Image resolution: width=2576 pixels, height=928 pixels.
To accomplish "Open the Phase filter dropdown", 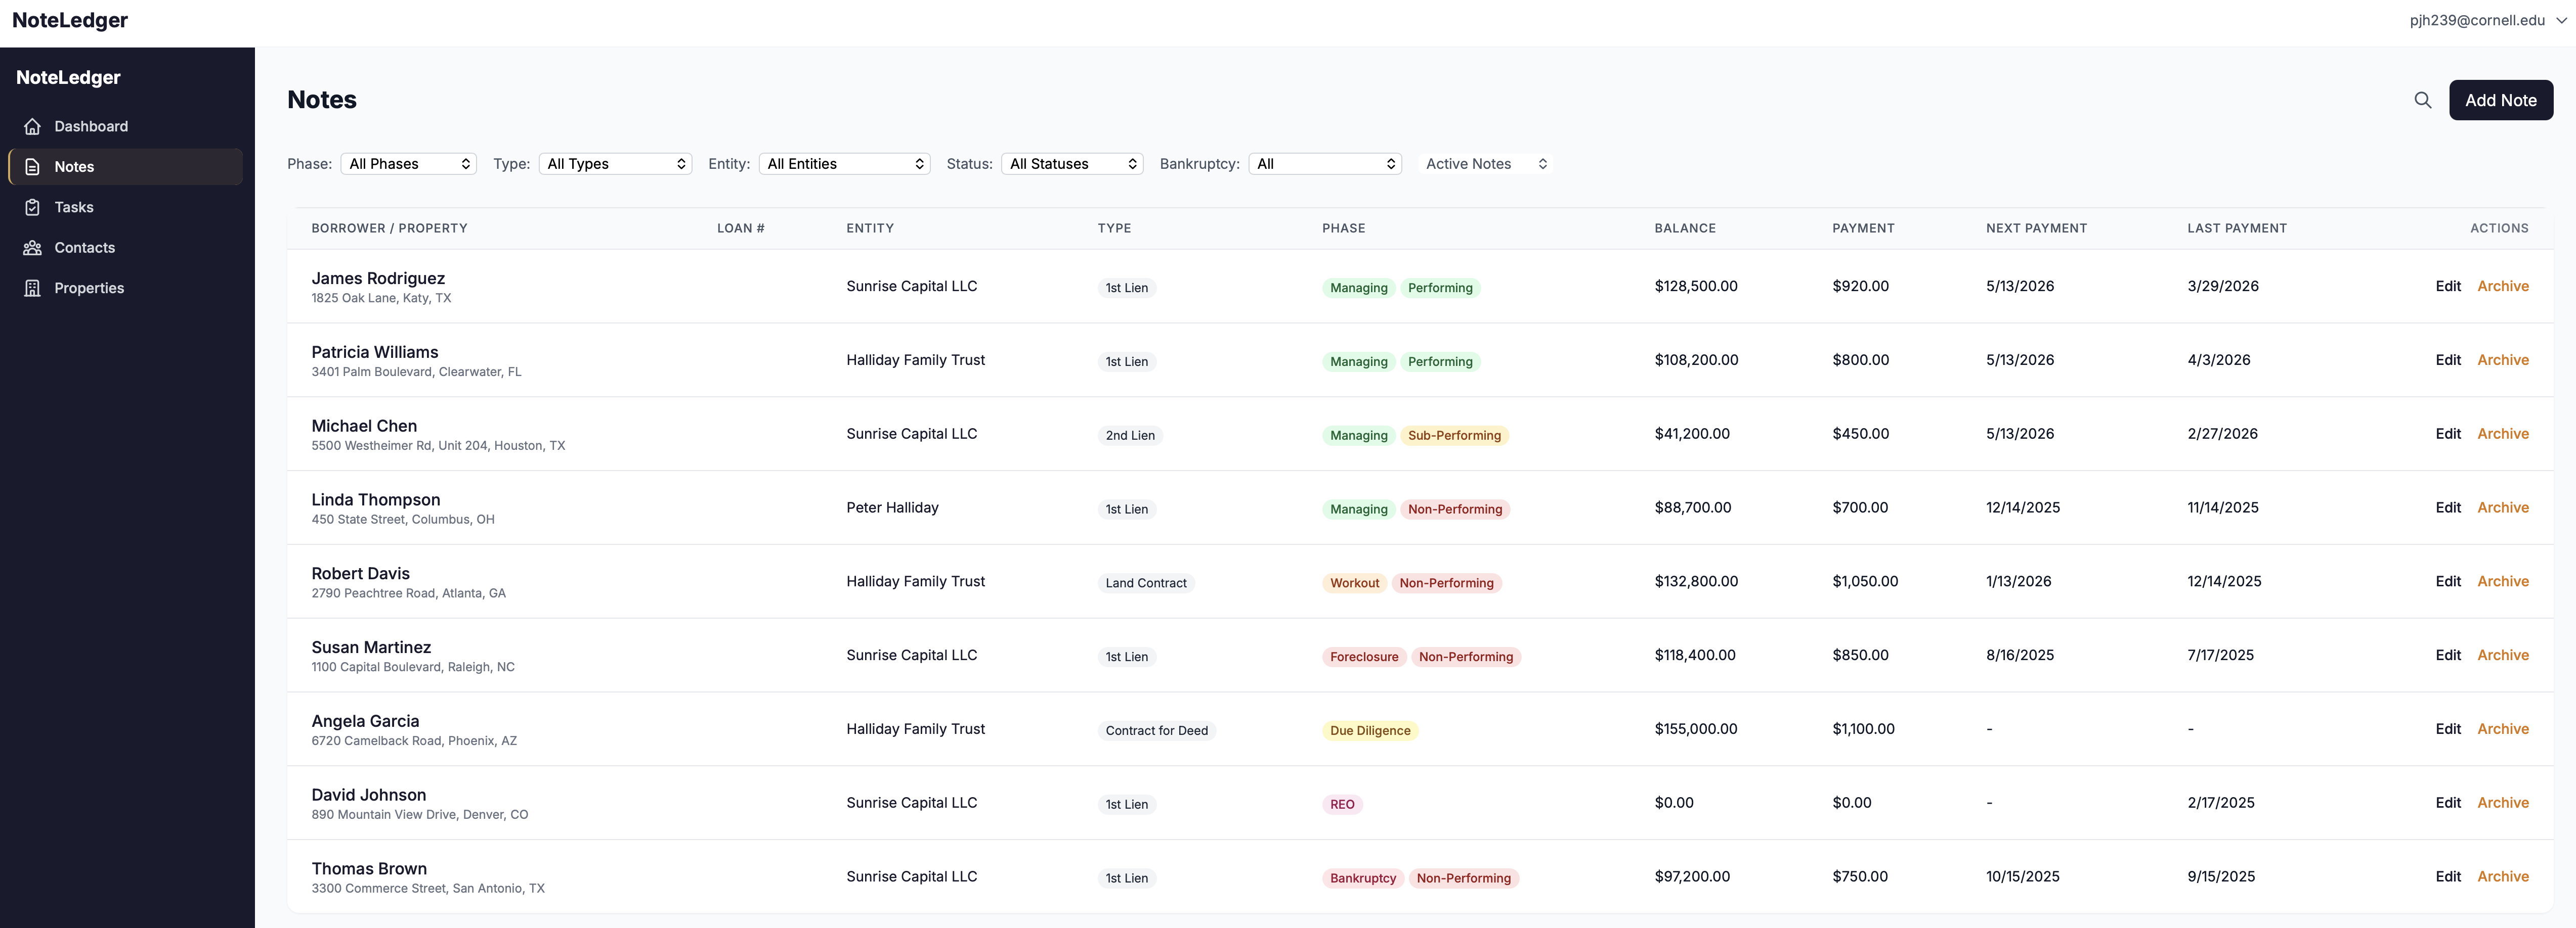I will [x=408, y=164].
